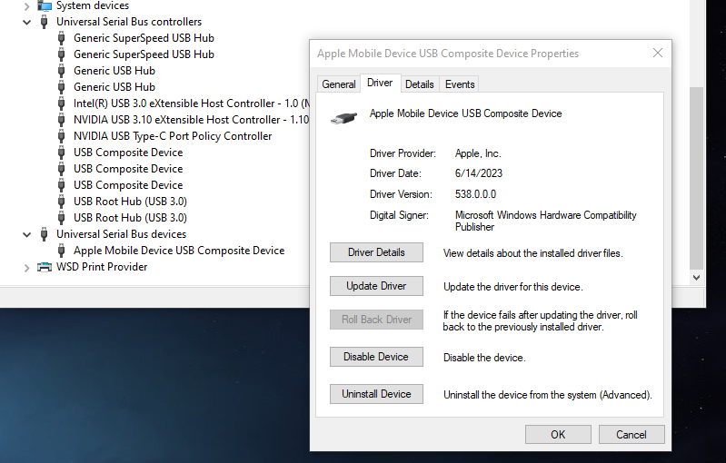Select System devices in the tree

(x=93, y=5)
